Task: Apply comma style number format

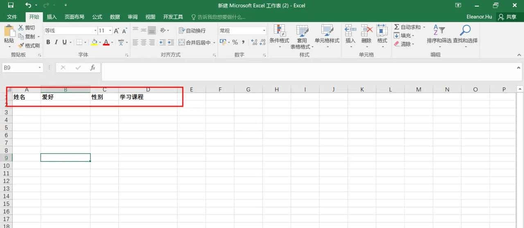Action: (x=243, y=42)
